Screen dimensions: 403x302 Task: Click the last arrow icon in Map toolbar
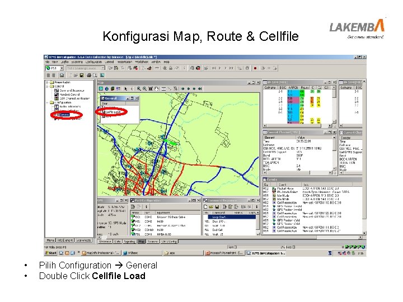[200, 89]
